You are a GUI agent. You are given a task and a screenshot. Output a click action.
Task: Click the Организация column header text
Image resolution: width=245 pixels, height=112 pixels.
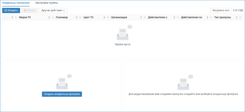coord(119,17)
